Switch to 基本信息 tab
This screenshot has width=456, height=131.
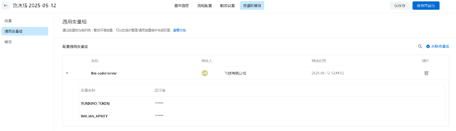coord(181,6)
